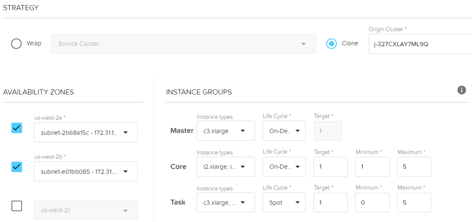Expand the Task instance types dropdown
The image size is (472, 222).
pos(226,203)
